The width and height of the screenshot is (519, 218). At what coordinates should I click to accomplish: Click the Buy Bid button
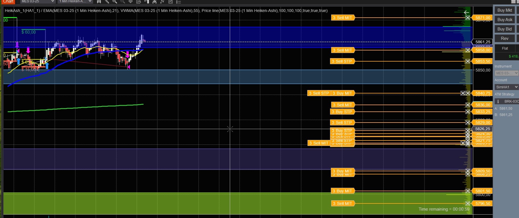[x=505, y=29]
